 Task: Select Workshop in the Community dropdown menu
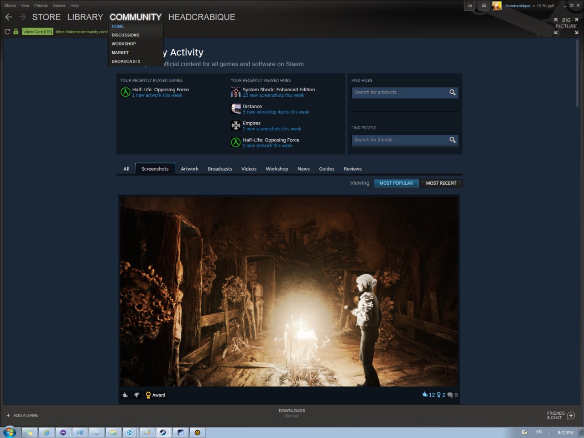[x=124, y=44]
